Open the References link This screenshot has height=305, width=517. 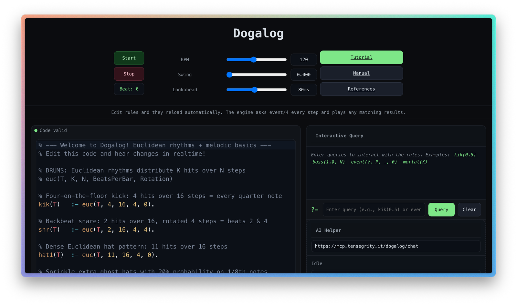click(x=361, y=89)
